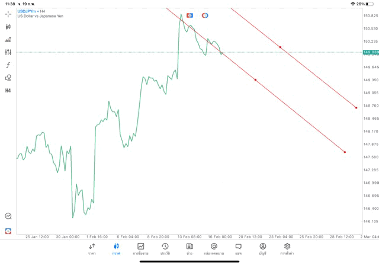
Task: Open chart settings sliders icon
Action: (x=8, y=52)
